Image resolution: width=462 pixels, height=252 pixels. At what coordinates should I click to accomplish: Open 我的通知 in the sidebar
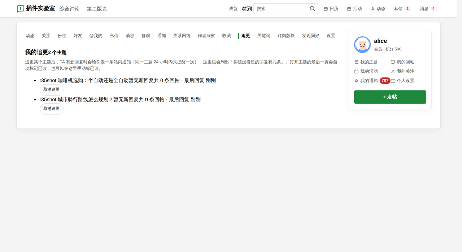point(366,81)
